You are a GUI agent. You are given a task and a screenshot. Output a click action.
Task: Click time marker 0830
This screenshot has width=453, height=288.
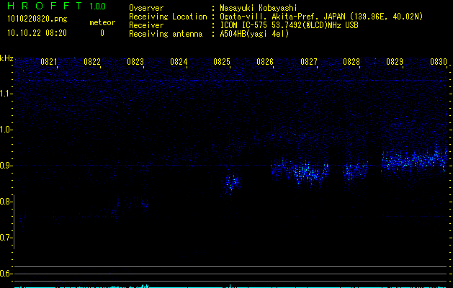tap(439, 62)
